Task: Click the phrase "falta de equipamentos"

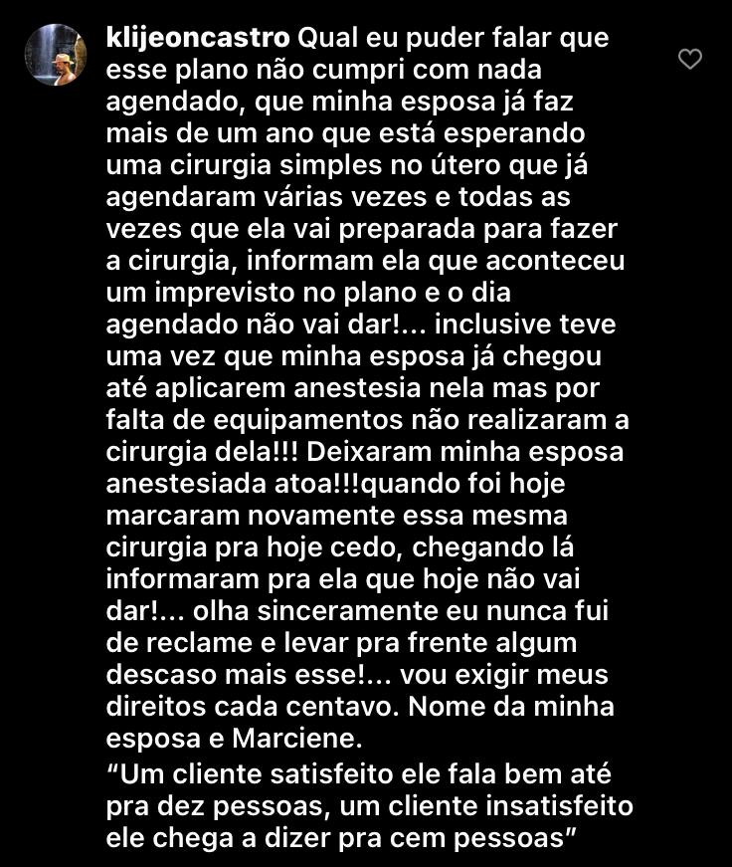Action: (x=255, y=420)
